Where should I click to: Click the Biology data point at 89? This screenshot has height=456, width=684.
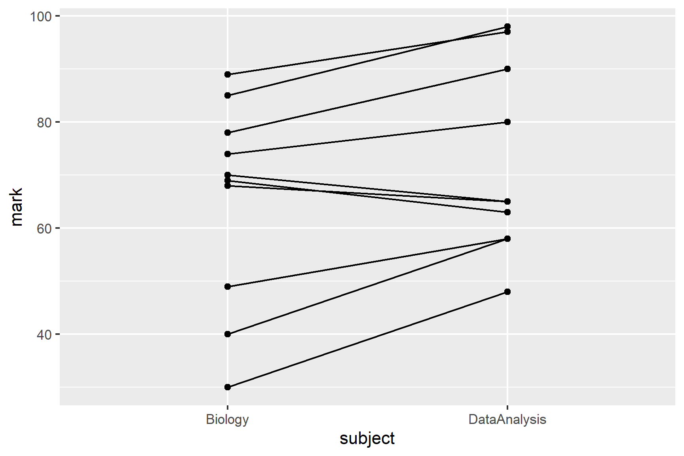228,74
